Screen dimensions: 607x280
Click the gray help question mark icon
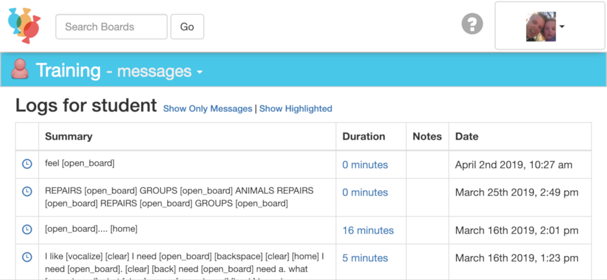pos(472,24)
